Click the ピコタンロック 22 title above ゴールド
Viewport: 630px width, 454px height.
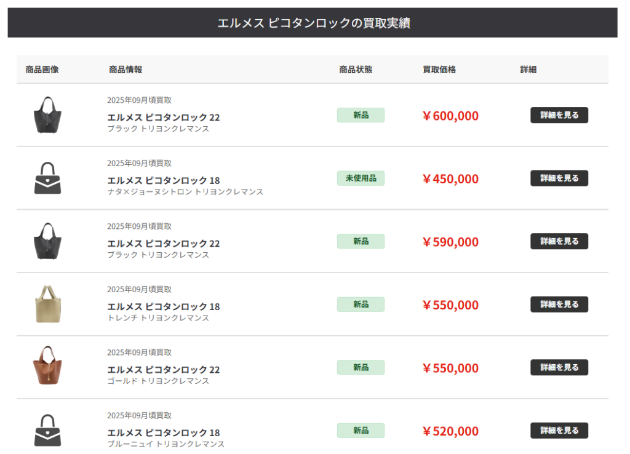[x=164, y=370]
